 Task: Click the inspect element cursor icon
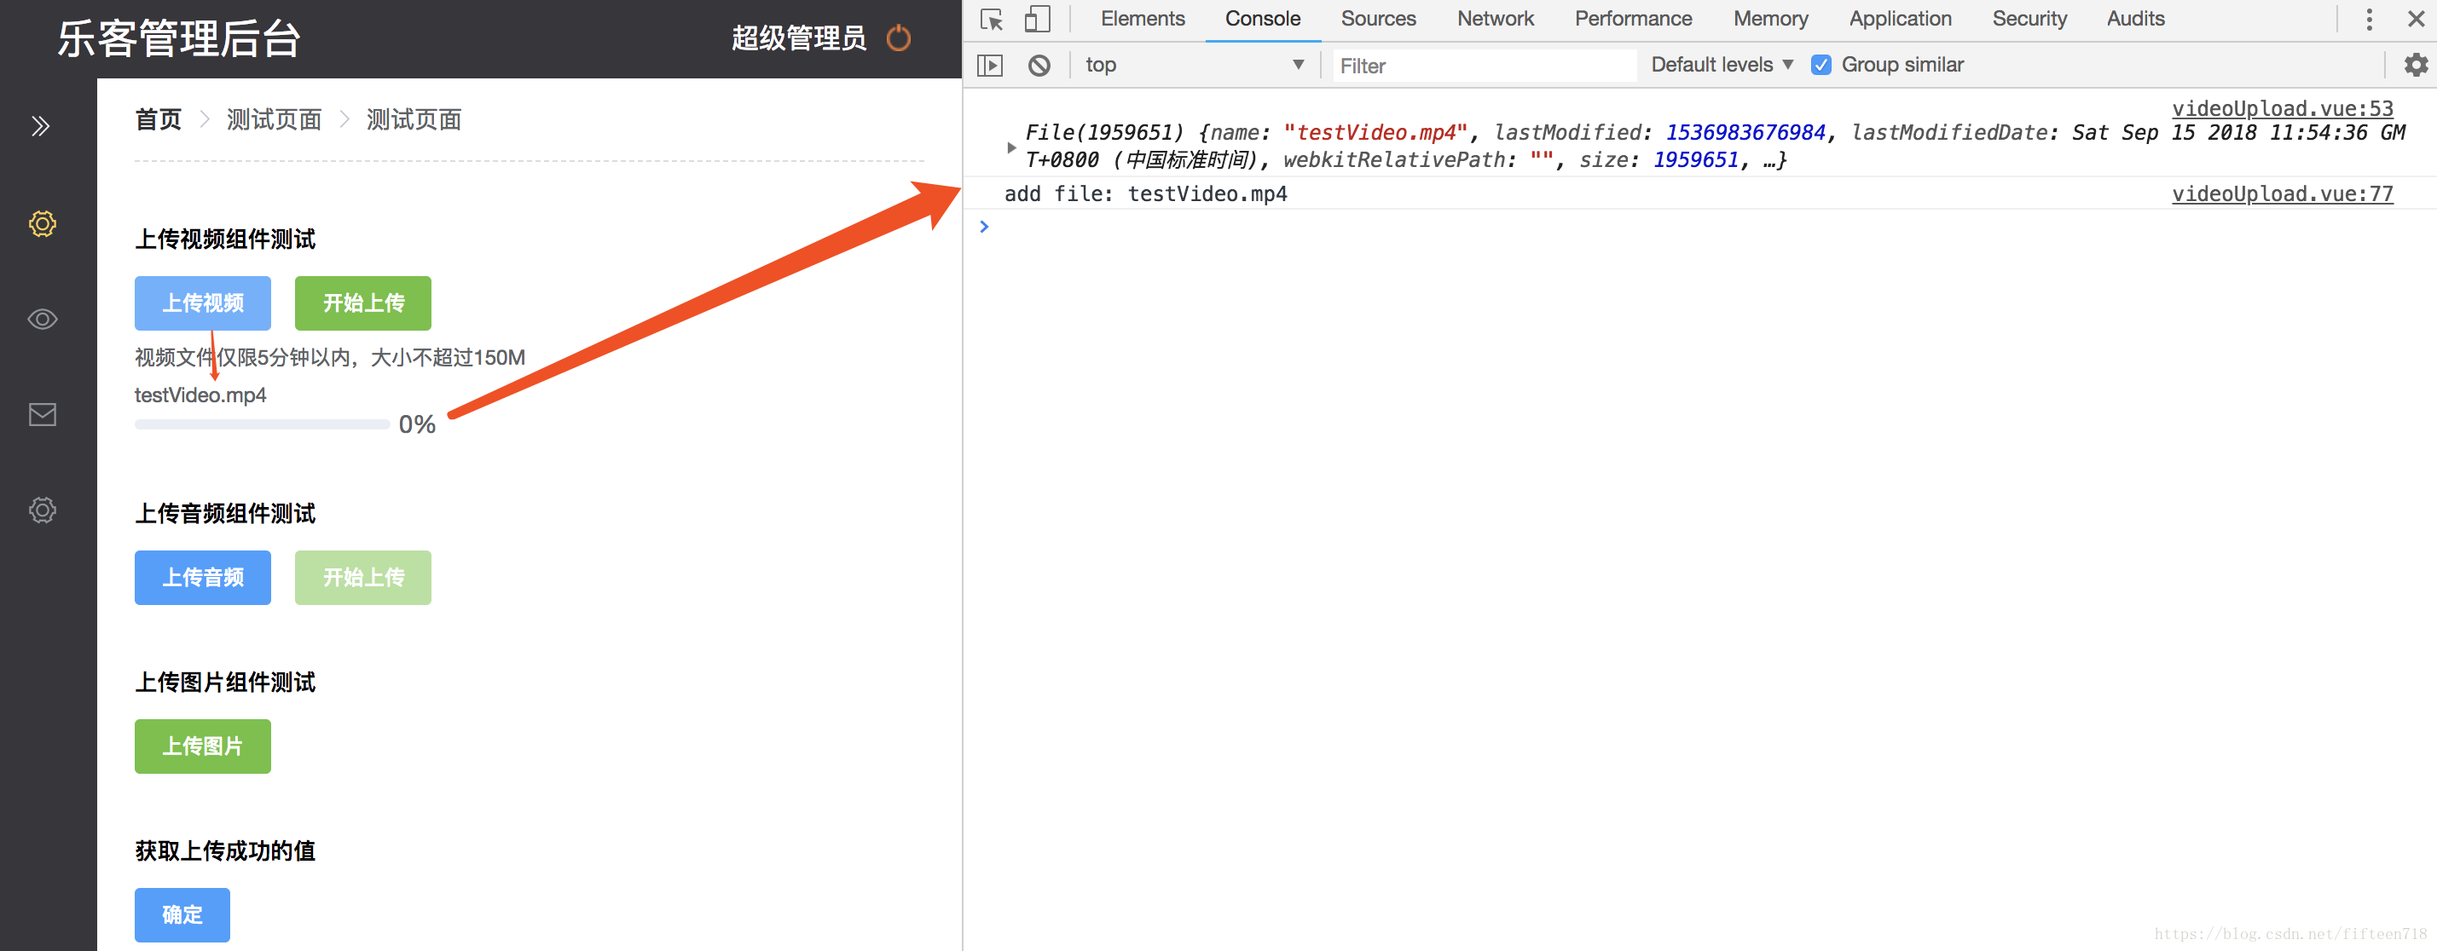tap(991, 19)
